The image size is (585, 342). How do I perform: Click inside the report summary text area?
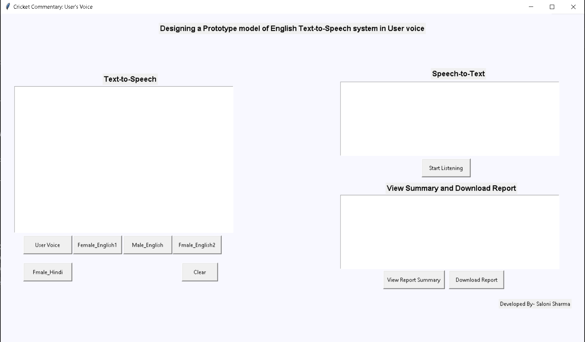tap(450, 232)
